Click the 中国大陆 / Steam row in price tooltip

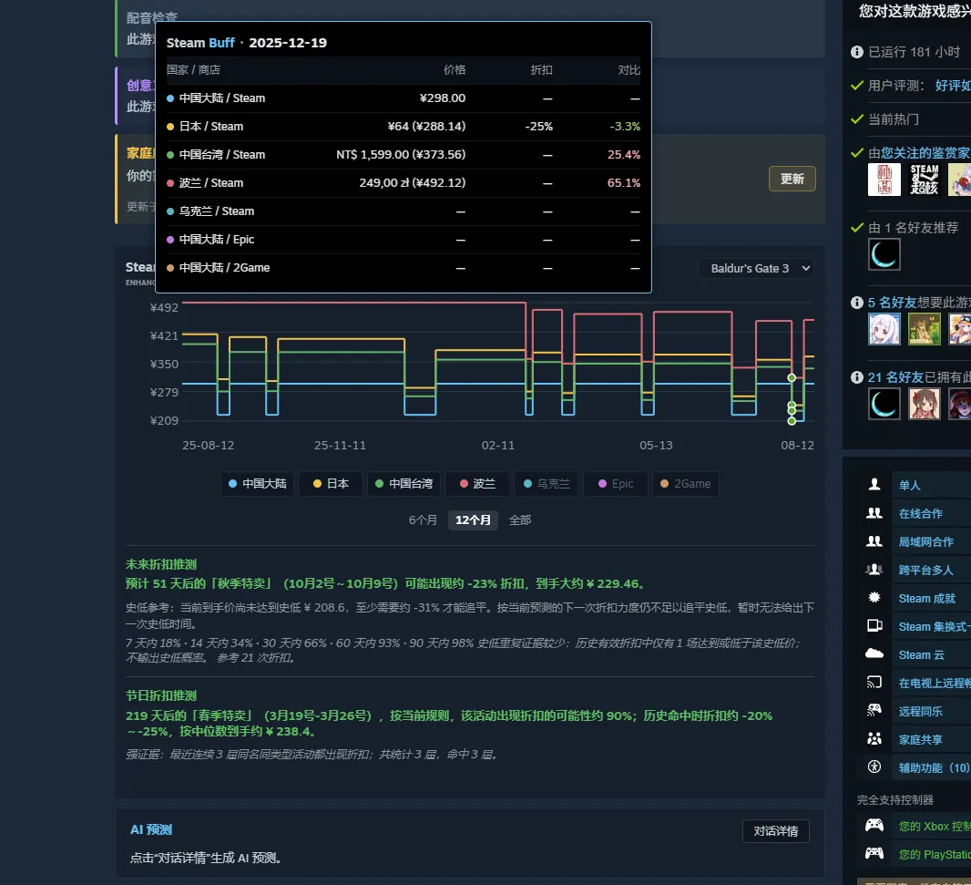click(404, 98)
